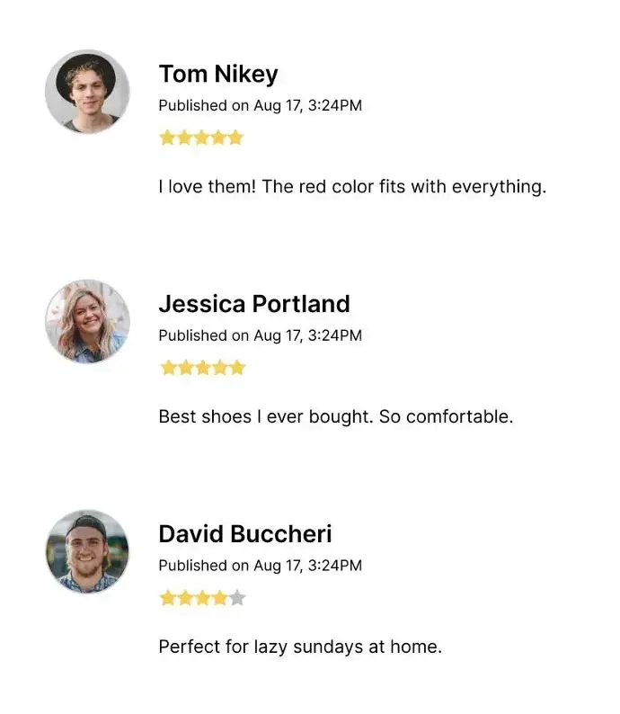Image resolution: width=620 pixels, height=714 pixels.
Task: Select the fourth star in David Buccheri's rating
Action: click(219, 598)
